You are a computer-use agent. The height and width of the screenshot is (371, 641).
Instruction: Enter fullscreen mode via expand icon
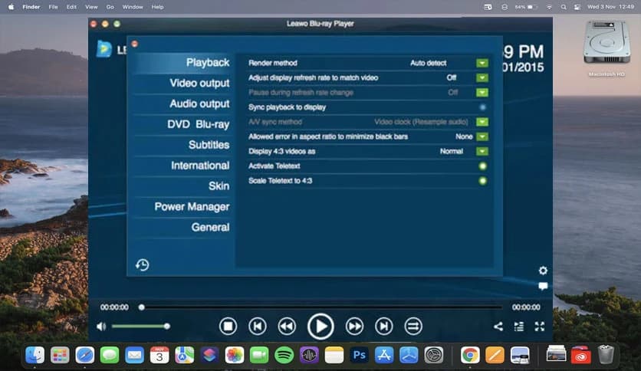[x=540, y=326]
